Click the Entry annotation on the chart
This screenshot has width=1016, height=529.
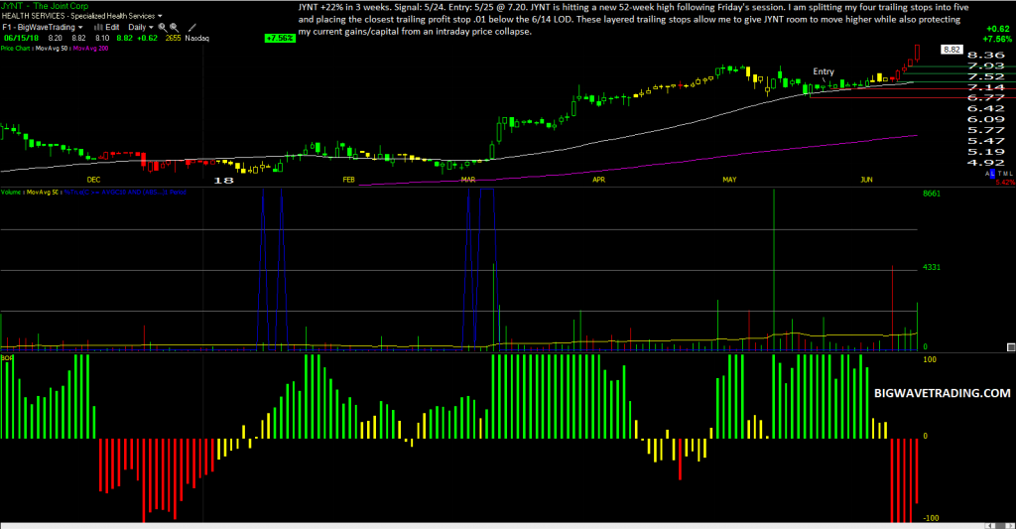point(824,71)
